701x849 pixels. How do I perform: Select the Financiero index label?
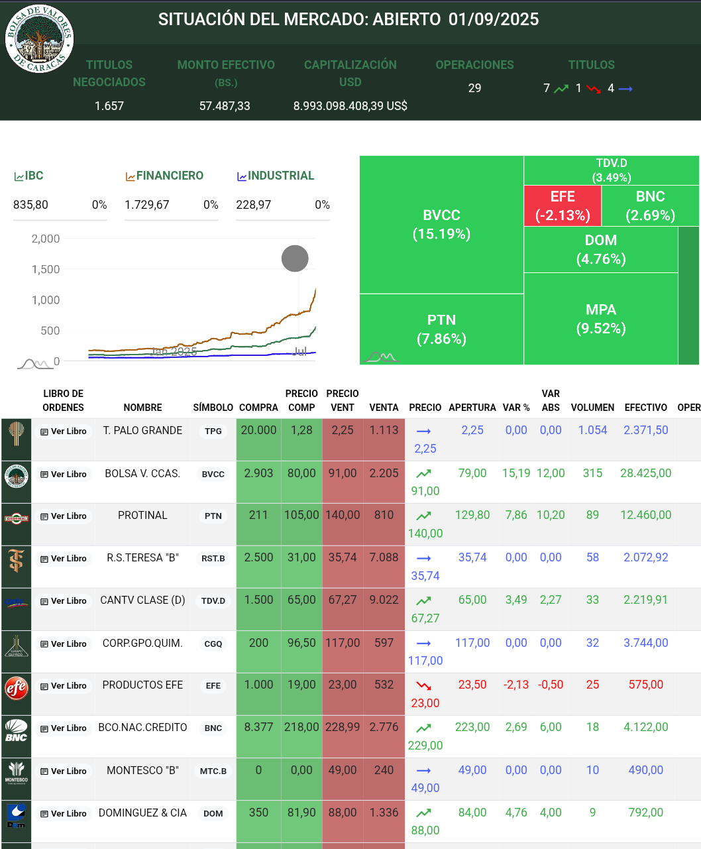pos(170,176)
